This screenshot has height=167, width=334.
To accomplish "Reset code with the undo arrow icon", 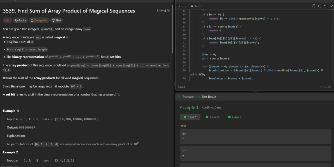I will pos(326,6).
